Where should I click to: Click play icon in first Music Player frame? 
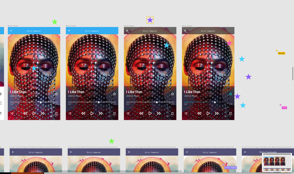[x=34, y=113]
